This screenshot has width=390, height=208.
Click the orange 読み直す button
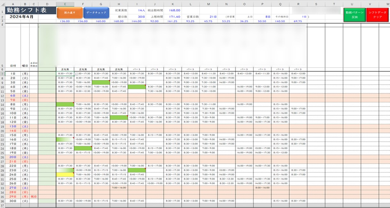click(69, 13)
